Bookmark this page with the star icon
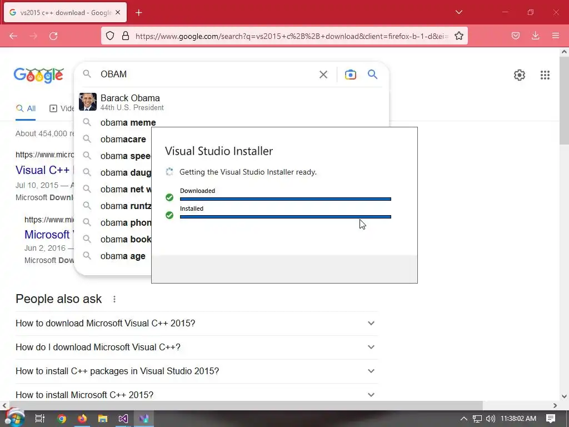569x427 pixels. click(458, 36)
